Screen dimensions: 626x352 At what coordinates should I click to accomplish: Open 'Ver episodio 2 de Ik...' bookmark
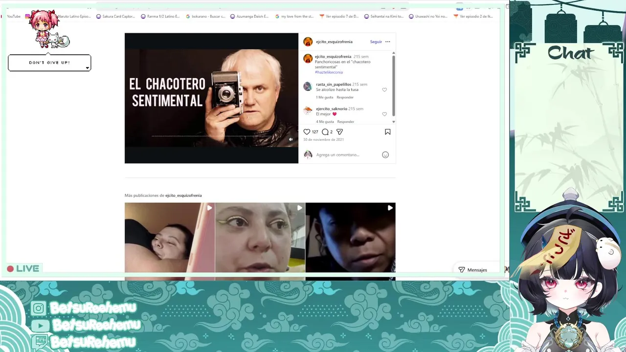coord(473,16)
